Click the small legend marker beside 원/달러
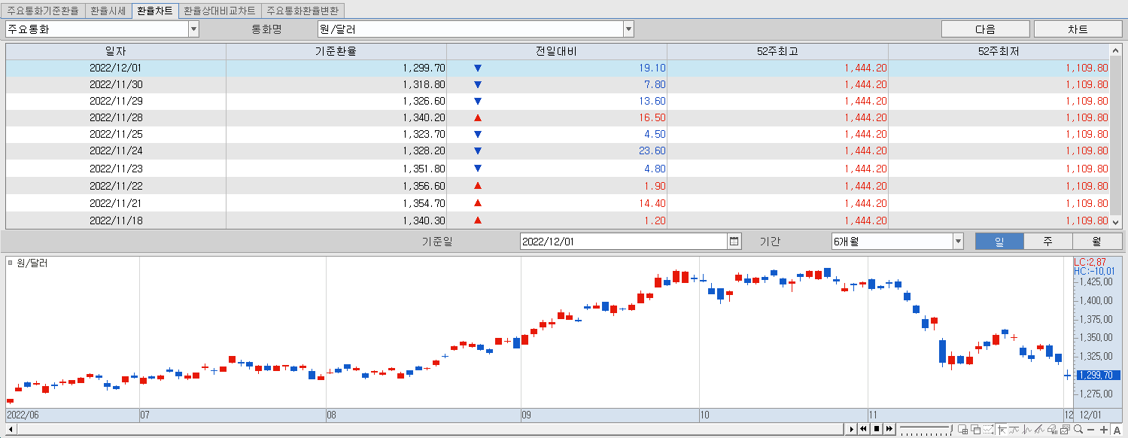Viewport: 1128px width, 438px height. (11, 263)
